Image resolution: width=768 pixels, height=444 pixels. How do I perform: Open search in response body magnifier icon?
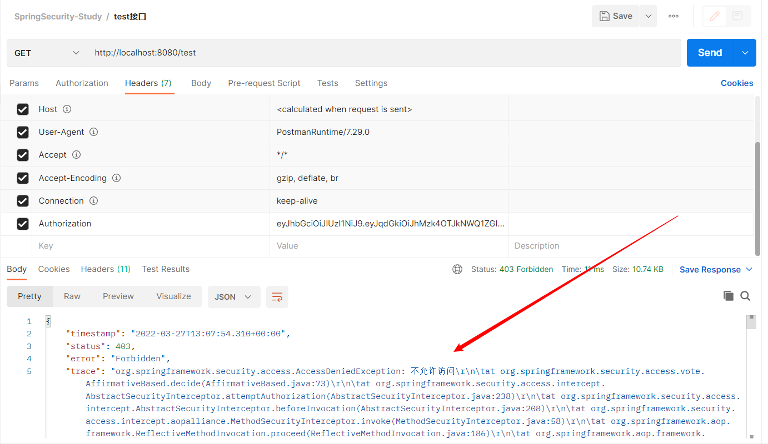pyautogui.click(x=745, y=296)
